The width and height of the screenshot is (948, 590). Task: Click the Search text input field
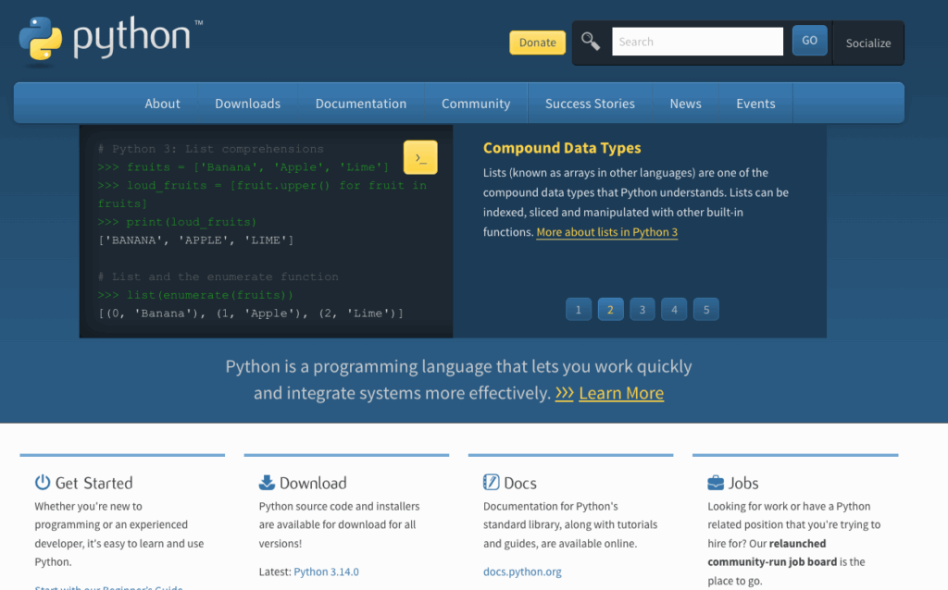point(696,42)
